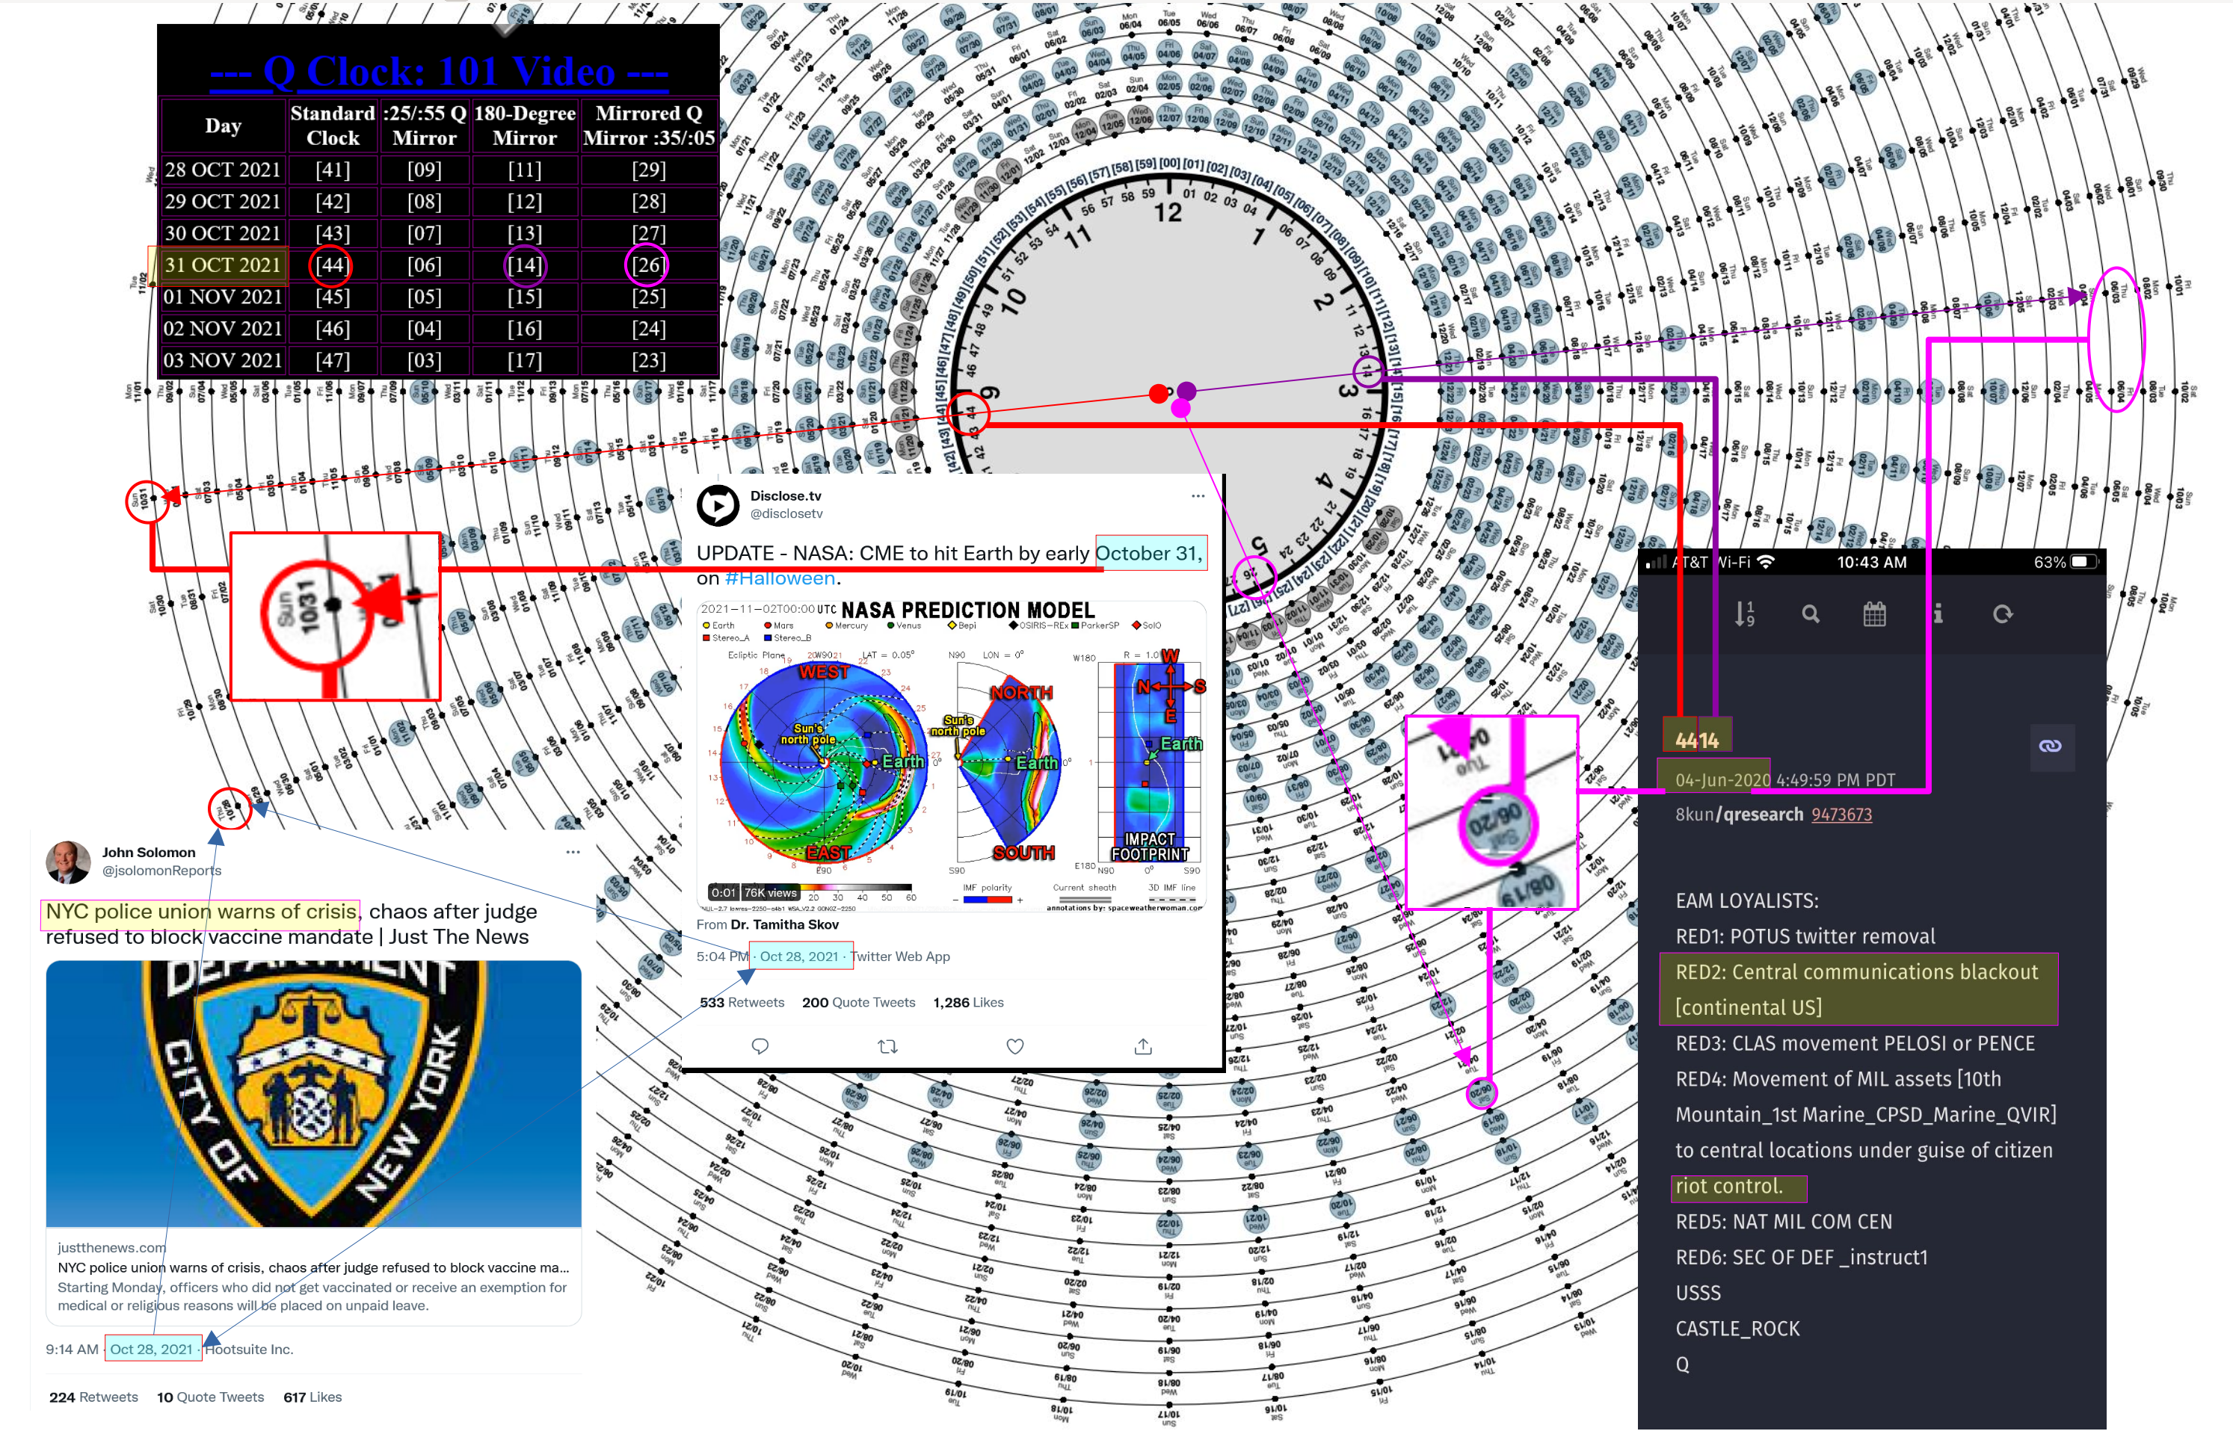
Task: Click the 8kun/qresearch board label
Action: [x=1738, y=815]
